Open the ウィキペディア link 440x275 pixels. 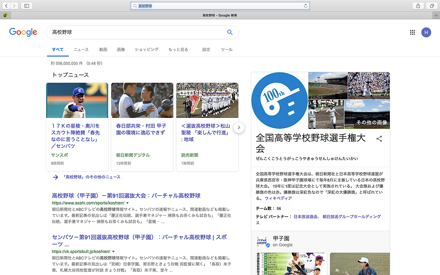[278, 198]
